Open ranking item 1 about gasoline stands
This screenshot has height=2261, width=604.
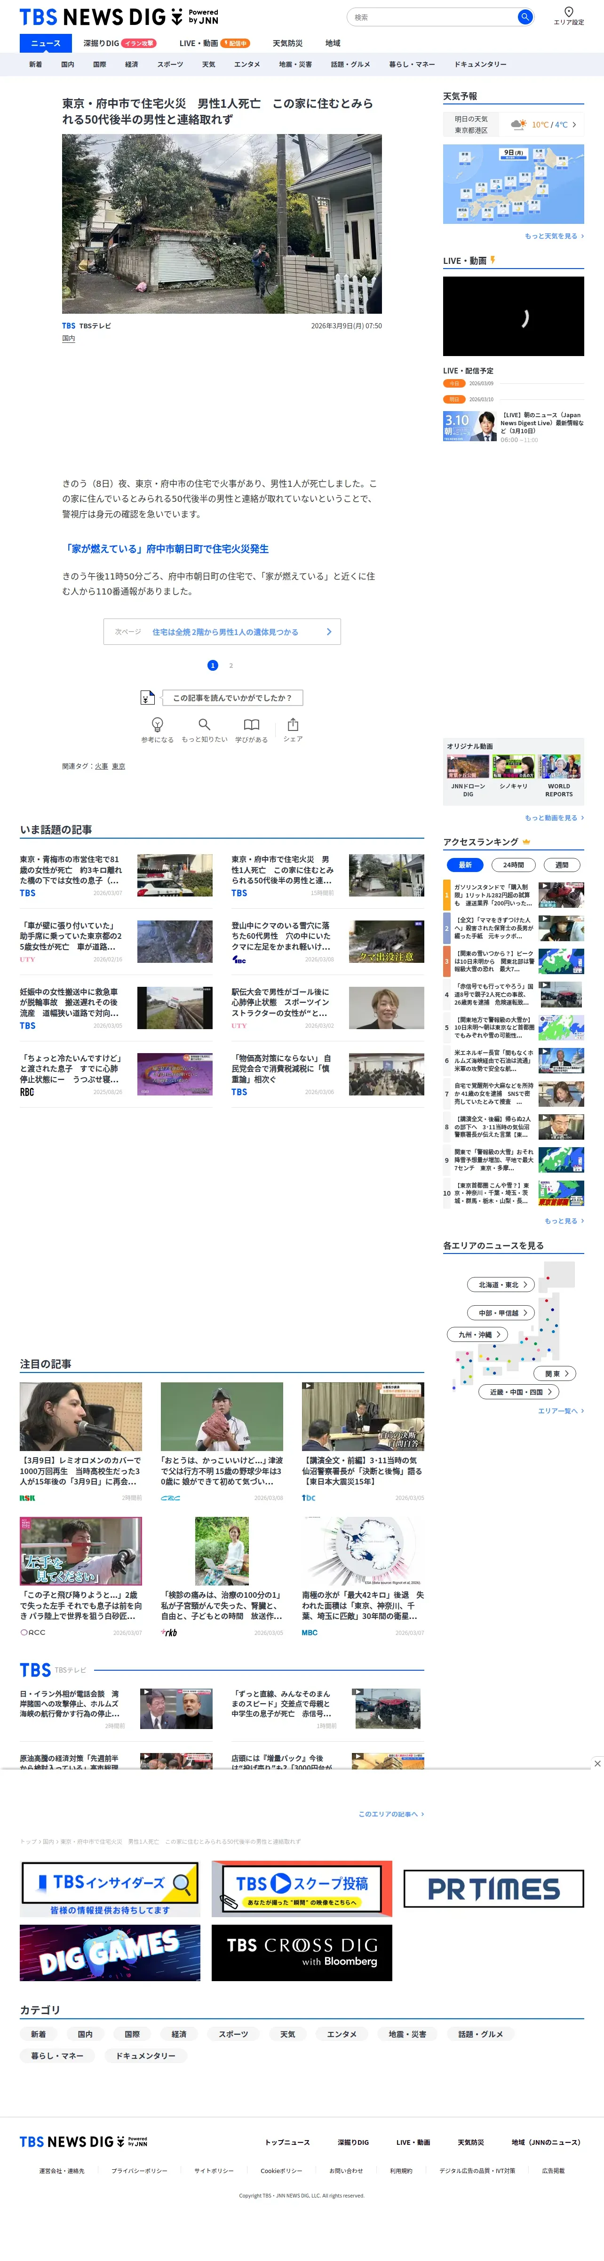pos(514,895)
